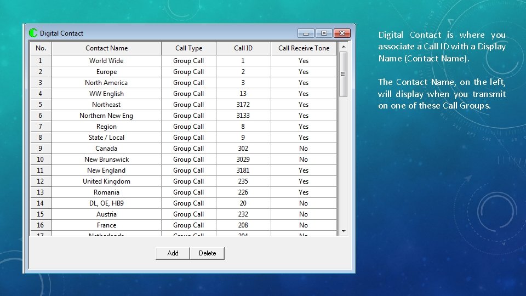Select the Northeast contact name
Image resolution: width=526 pixels, height=296 pixels.
pyautogui.click(x=107, y=105)
